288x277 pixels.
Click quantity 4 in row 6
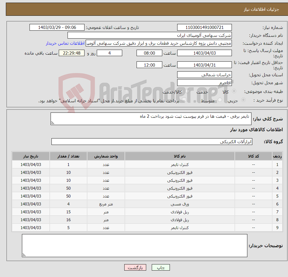68,204
